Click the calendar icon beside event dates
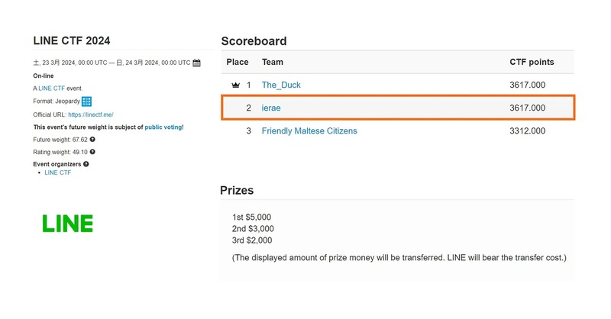611x319 pixels. [x=196, y=63]
